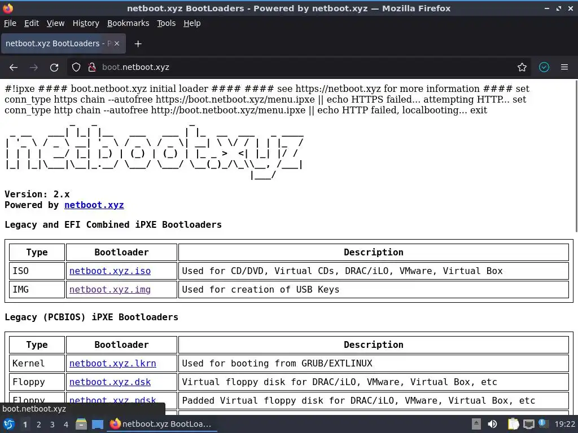
Task: Download the netboot.xyz.lkrn kernel bootloader
Action: tap(112, 364)
